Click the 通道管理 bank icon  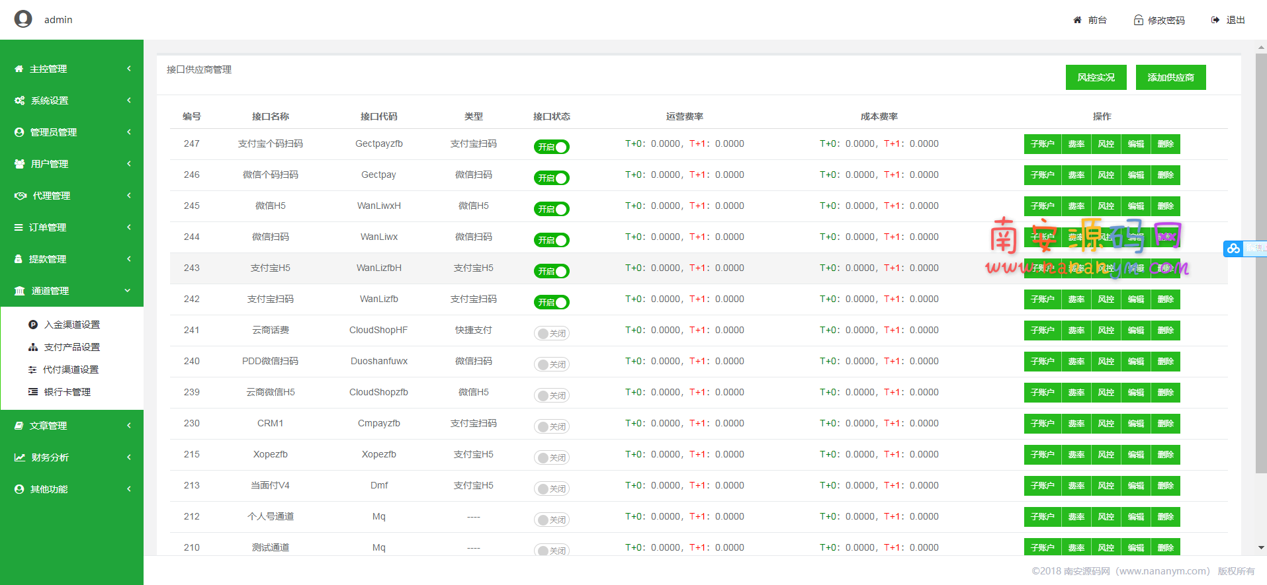20,291
